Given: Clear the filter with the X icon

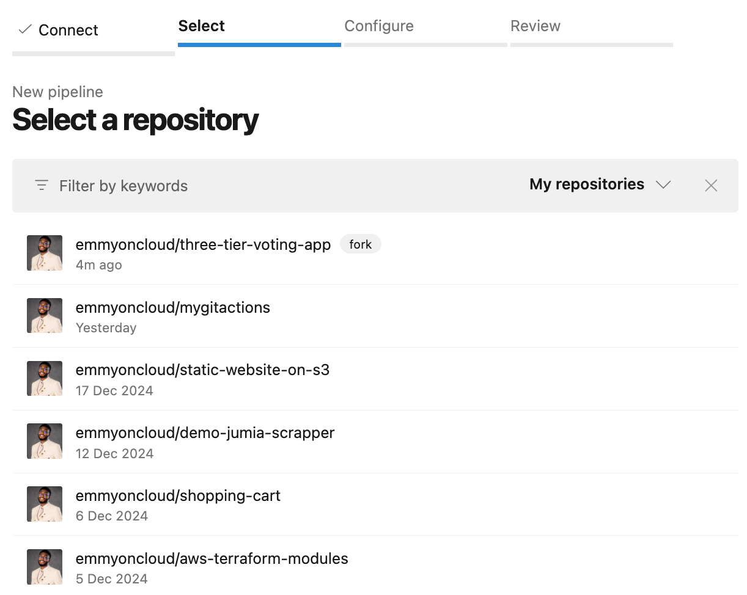Looking at the screenshot, I should click(x=711, y=186).
